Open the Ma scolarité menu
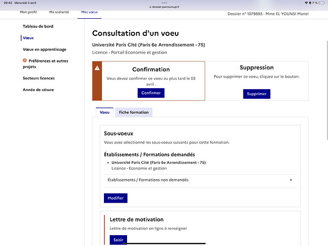Image resolution: width=328 pixels, height=246 pixels. [59, 12]
